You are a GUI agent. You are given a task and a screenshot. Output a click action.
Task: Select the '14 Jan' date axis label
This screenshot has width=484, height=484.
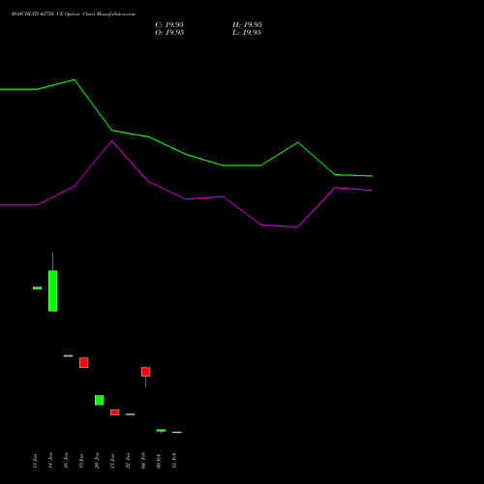(x=50, y=460)
